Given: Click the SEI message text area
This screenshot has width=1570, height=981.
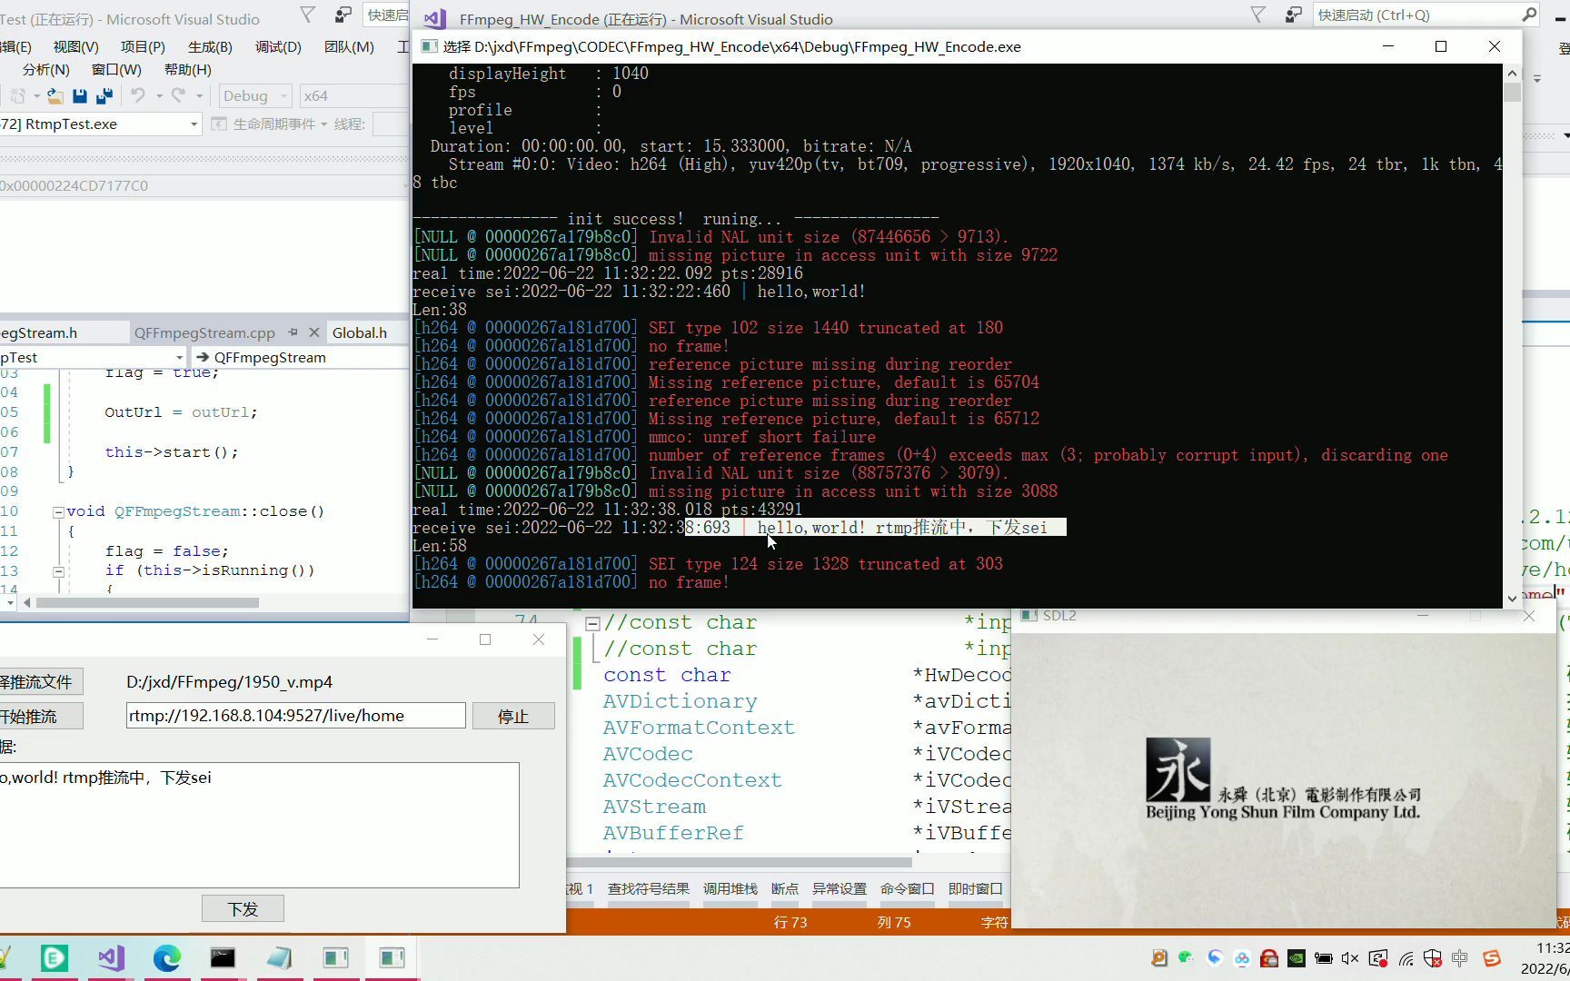Looking at the screenshot, I should [259, 825].
